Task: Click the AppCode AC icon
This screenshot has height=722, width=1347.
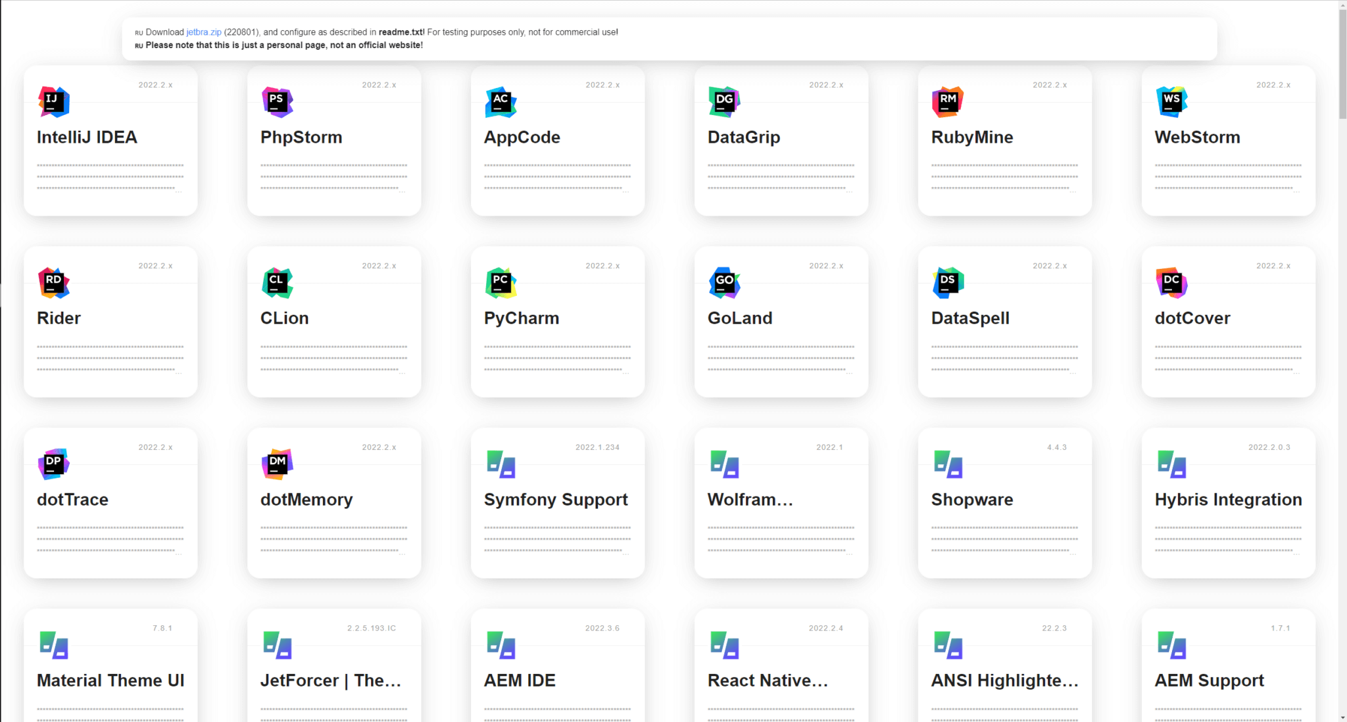Action: (x=501, y=101)
